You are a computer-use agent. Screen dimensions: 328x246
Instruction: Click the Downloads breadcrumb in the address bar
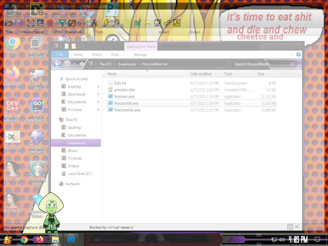pyautogui.click(x=127, y=64)
